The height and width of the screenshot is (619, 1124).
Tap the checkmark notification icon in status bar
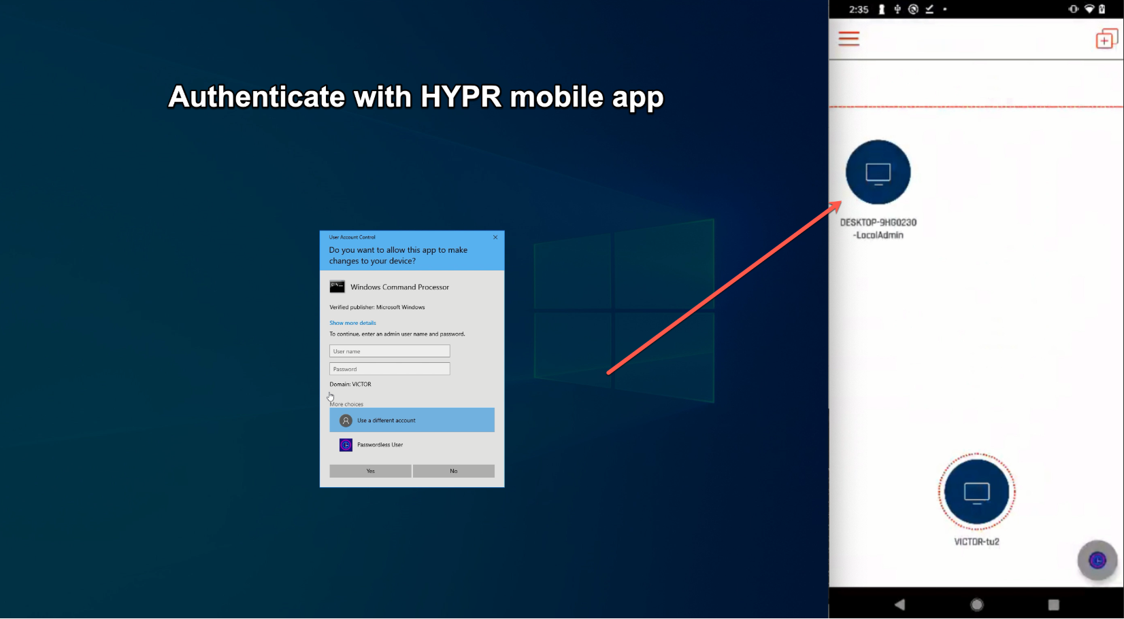[929, 10]
